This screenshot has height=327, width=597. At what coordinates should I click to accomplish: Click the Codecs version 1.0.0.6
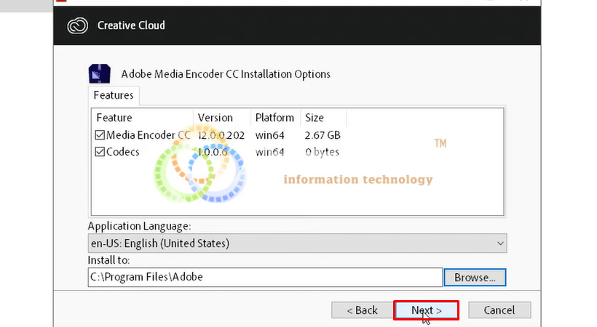(x=213, y=152)
